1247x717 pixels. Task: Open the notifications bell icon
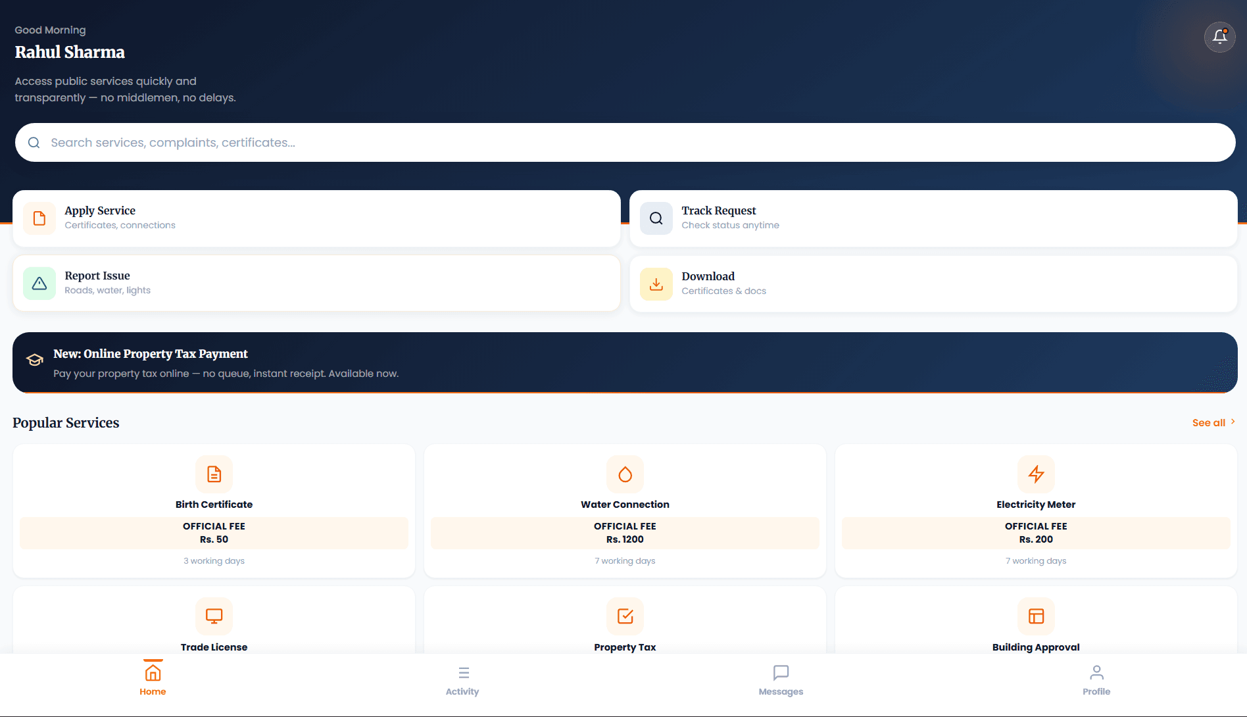(1219, 37)
